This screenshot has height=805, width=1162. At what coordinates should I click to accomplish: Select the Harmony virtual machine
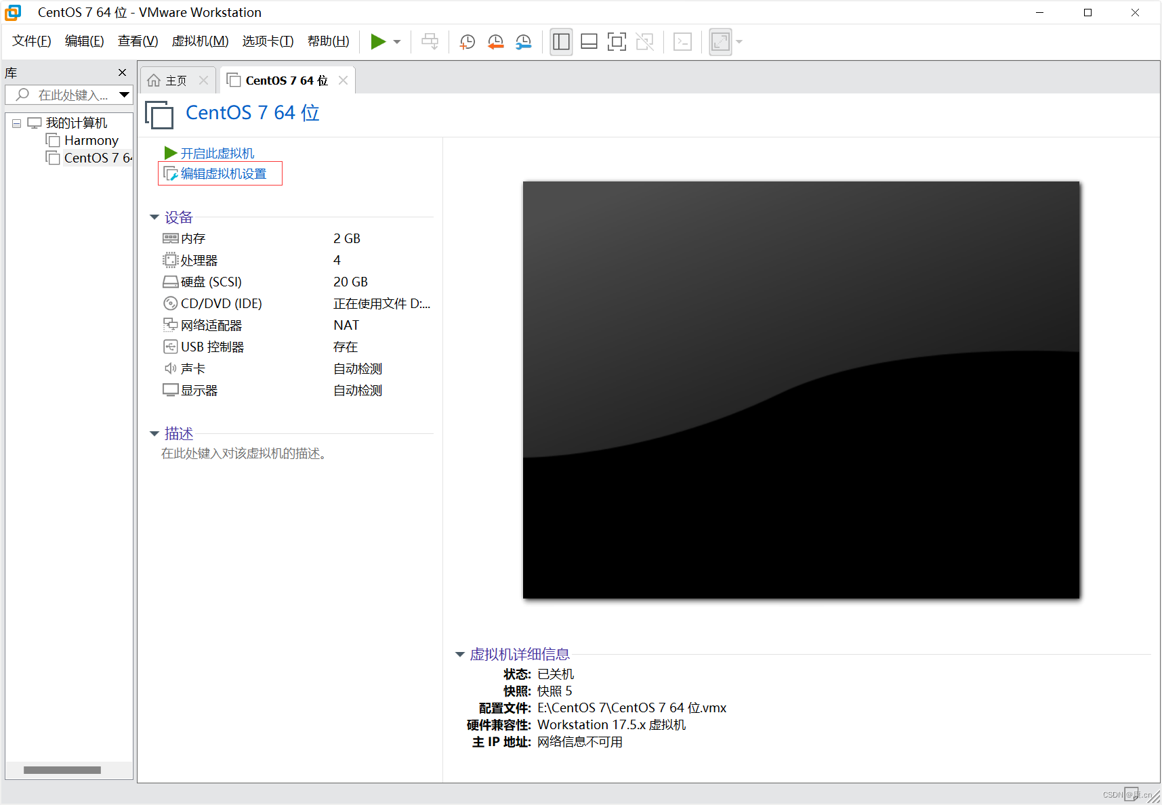[91, 140]
